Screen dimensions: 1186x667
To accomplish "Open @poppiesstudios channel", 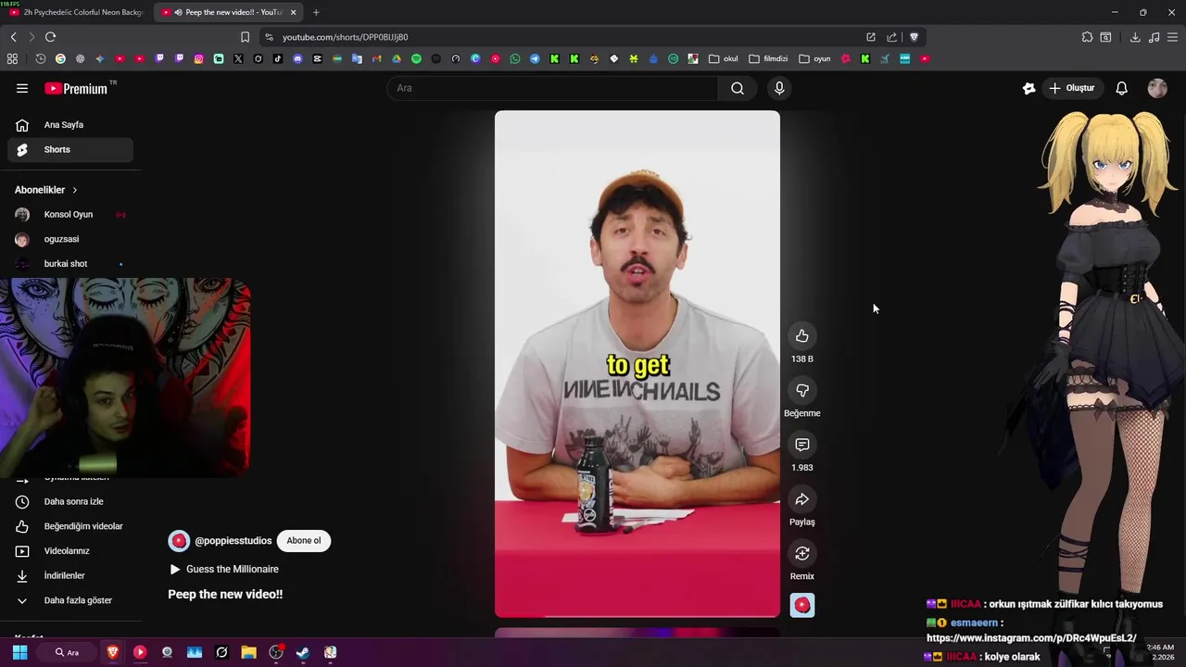I will click(x=233, y=540).
